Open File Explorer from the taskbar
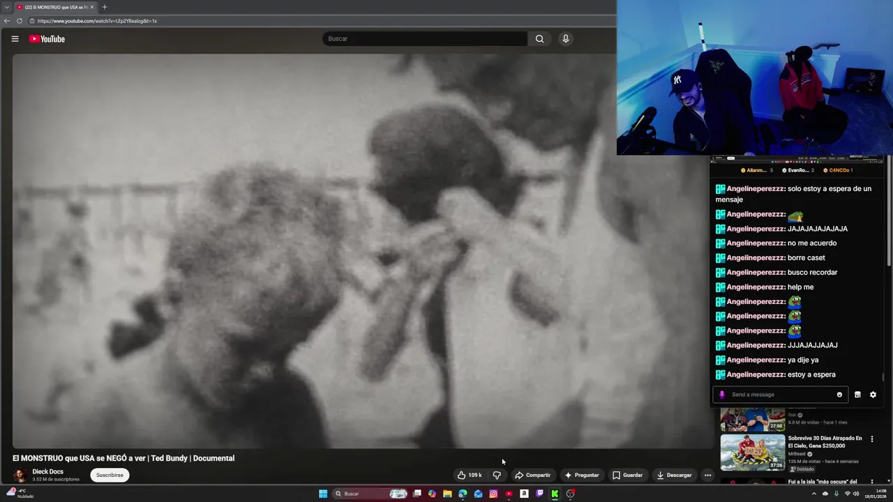This screenshot has width=893, height=502. [x=447, y=494]
